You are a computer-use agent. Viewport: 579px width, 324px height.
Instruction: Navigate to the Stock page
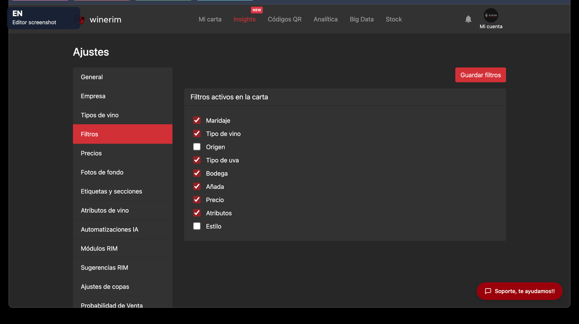[394, 19]
